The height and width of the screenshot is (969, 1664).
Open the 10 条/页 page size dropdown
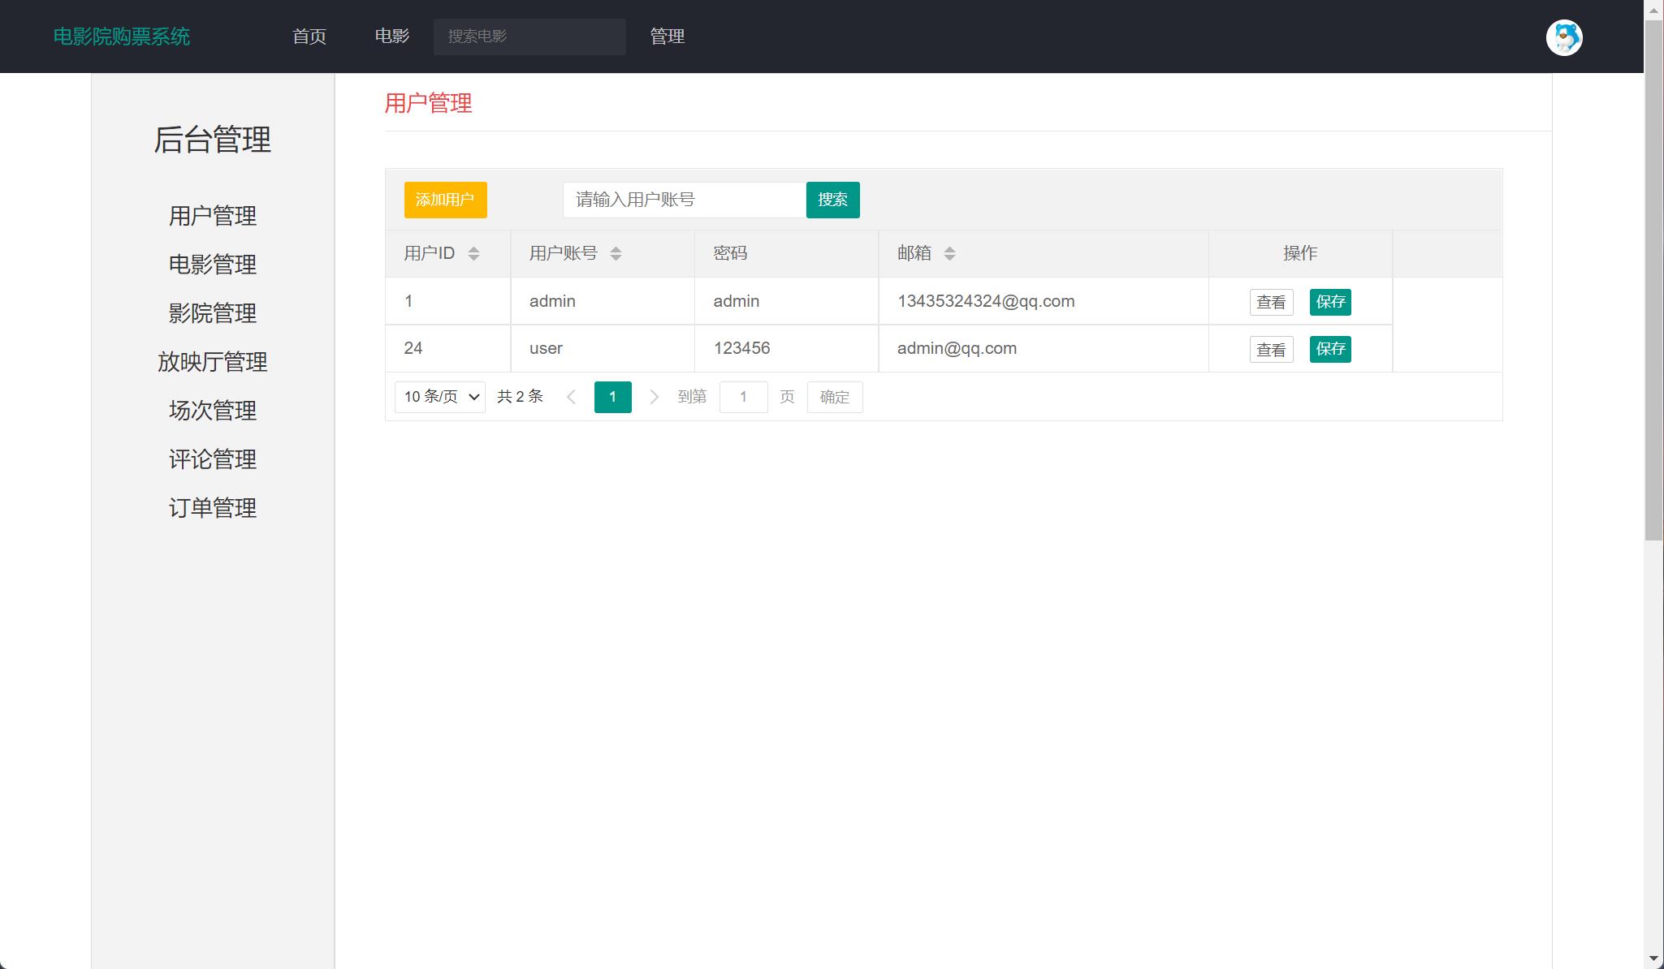[439, 397]
